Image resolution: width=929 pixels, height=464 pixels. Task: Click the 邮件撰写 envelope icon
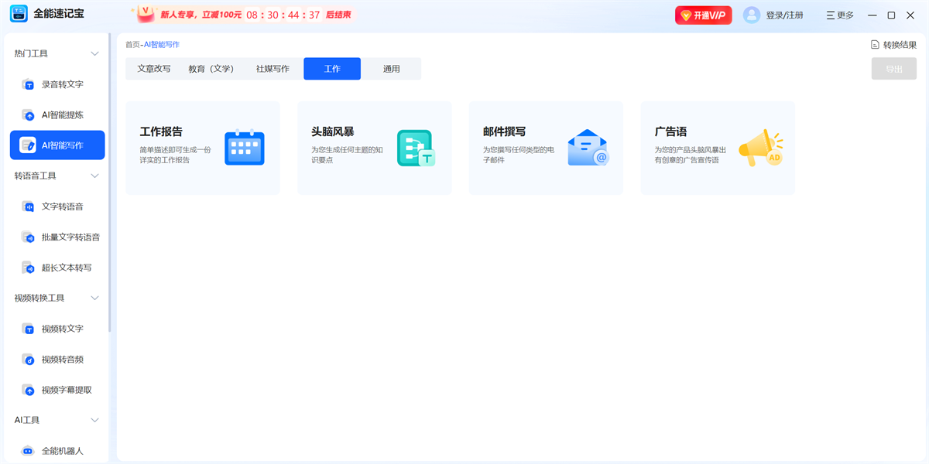pyautogui.click(x=588, y=148)
